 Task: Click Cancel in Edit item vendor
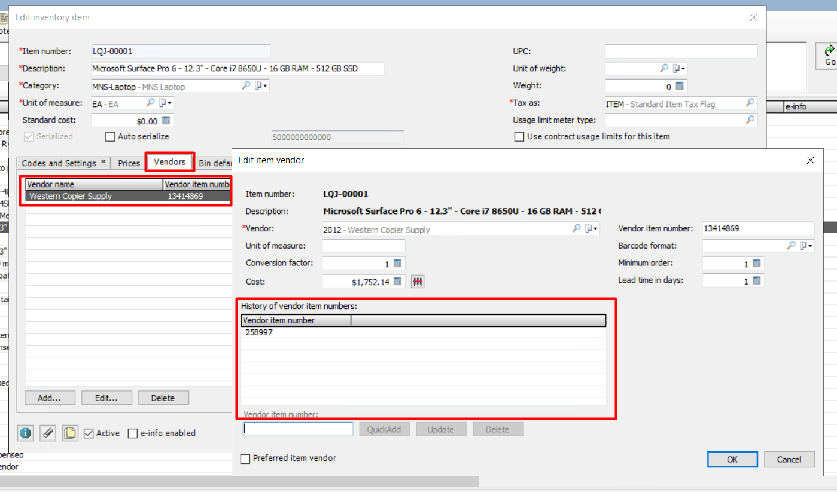click(789, 459)
